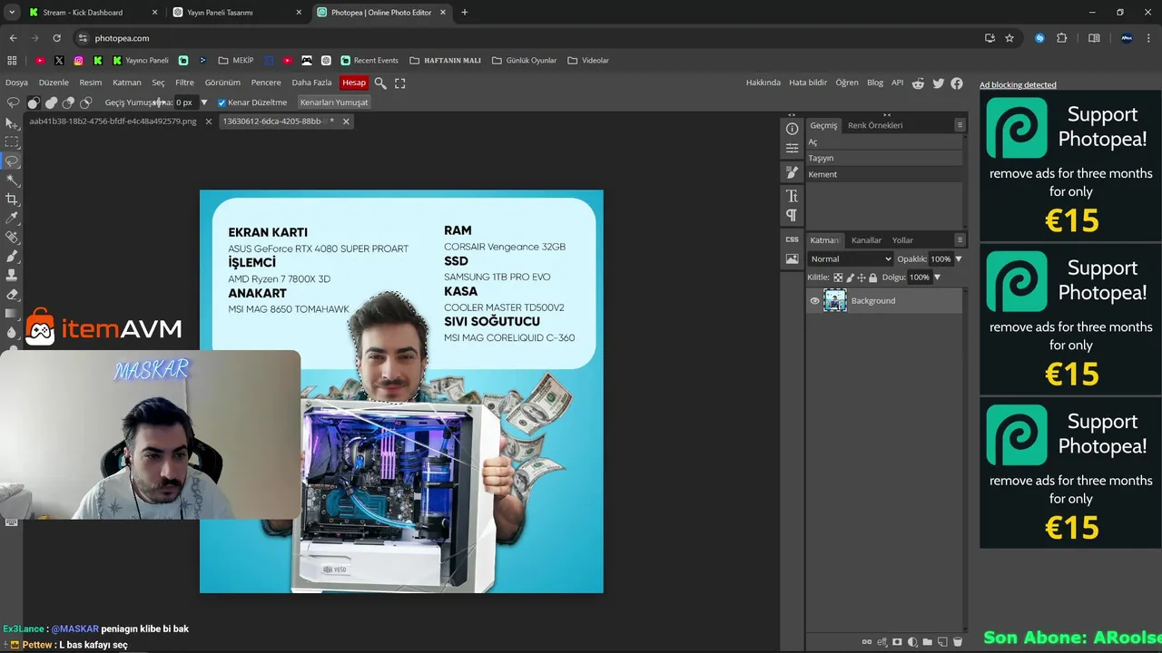Open the Brush settings panel icon
Viewport: 1162px width, 653px height.
(792, 172)
